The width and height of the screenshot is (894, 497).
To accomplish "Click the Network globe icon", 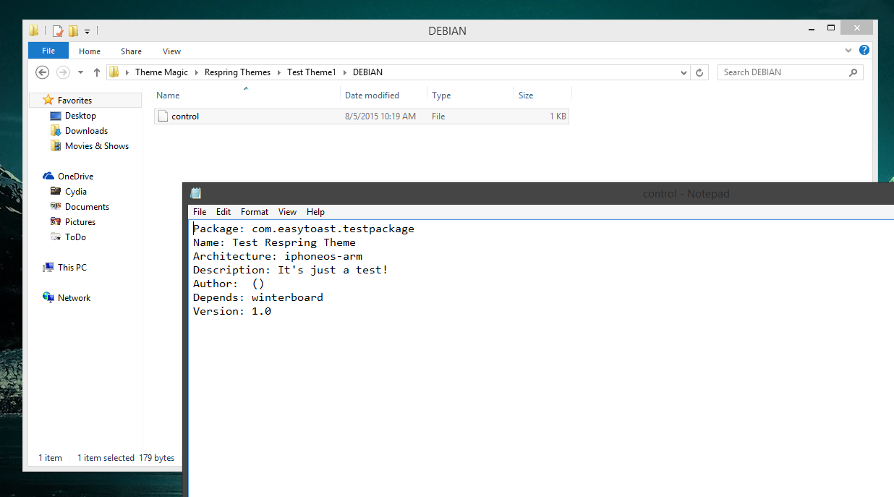I will (48, 297).
